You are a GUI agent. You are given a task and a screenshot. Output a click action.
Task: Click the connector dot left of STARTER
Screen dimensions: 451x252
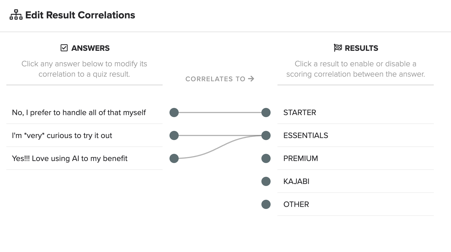tap(266, 113)
